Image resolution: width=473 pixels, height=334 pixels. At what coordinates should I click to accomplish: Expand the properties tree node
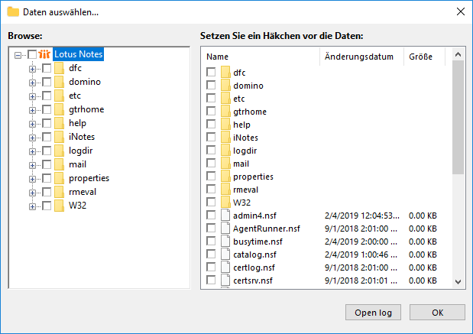click(32, 179)
